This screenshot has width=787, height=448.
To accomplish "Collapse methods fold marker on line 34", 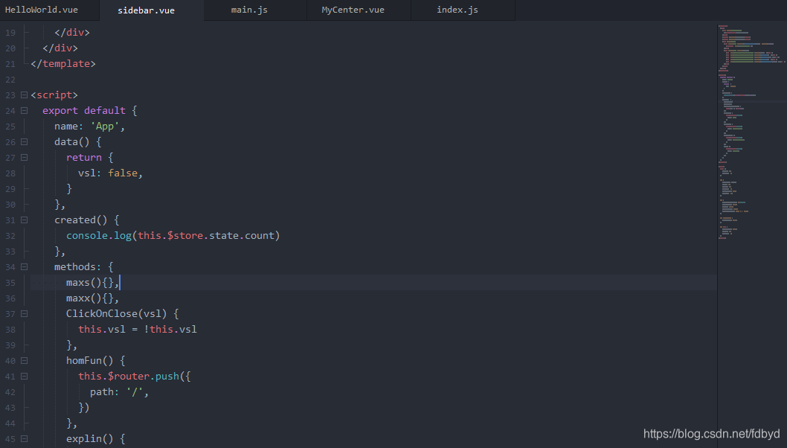I will point(24,267).
